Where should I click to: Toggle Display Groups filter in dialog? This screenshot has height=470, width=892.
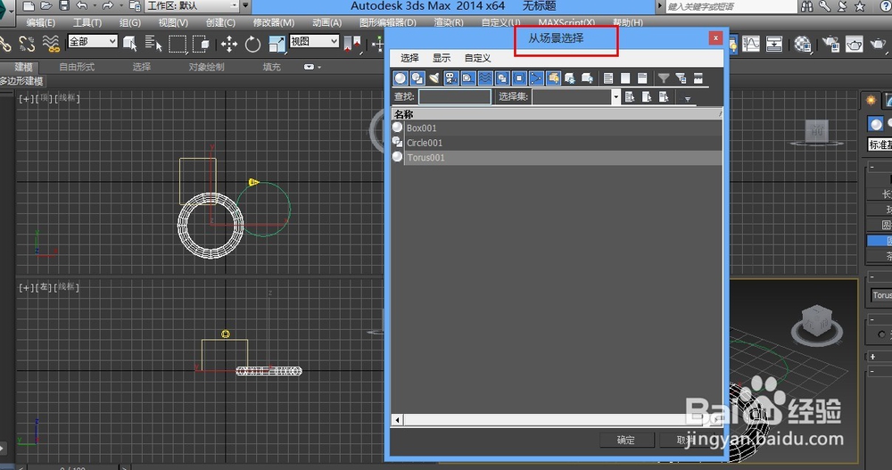click(x=502, y=78)
